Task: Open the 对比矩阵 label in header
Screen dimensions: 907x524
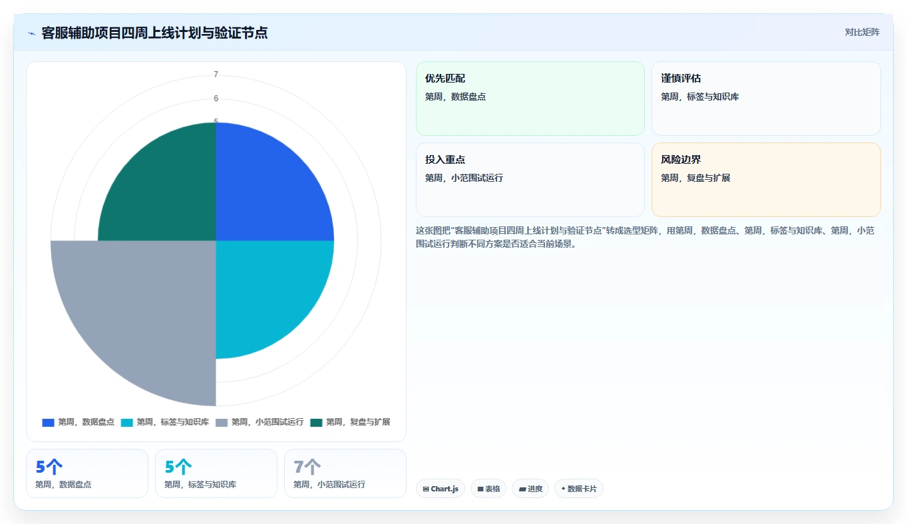Action: [x=862, y=32]
